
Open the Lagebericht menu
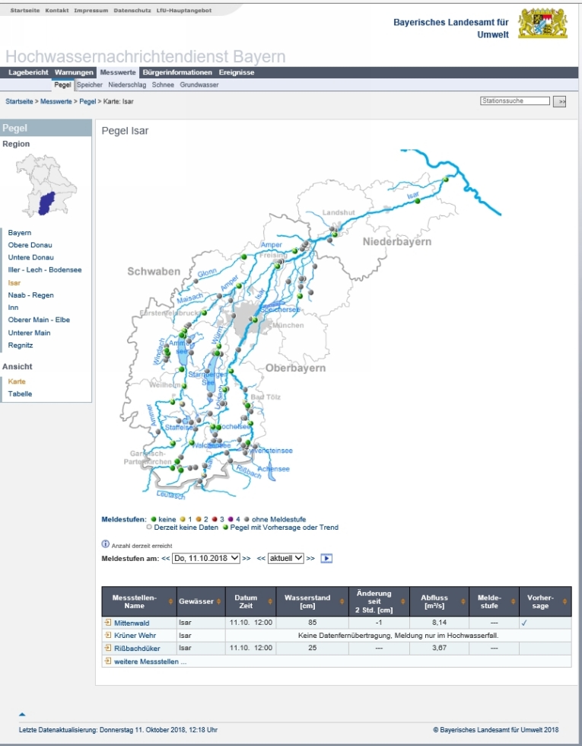tap(28, 72)
